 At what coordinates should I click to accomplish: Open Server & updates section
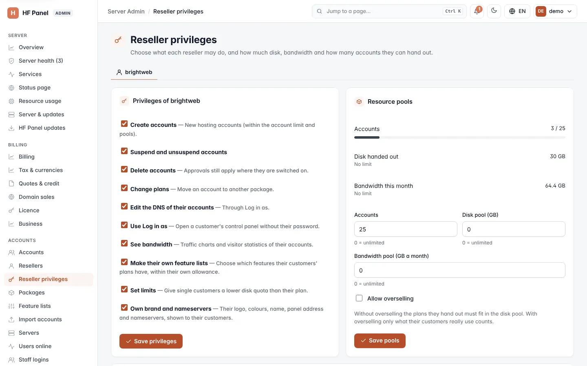[x=49, y=114]
